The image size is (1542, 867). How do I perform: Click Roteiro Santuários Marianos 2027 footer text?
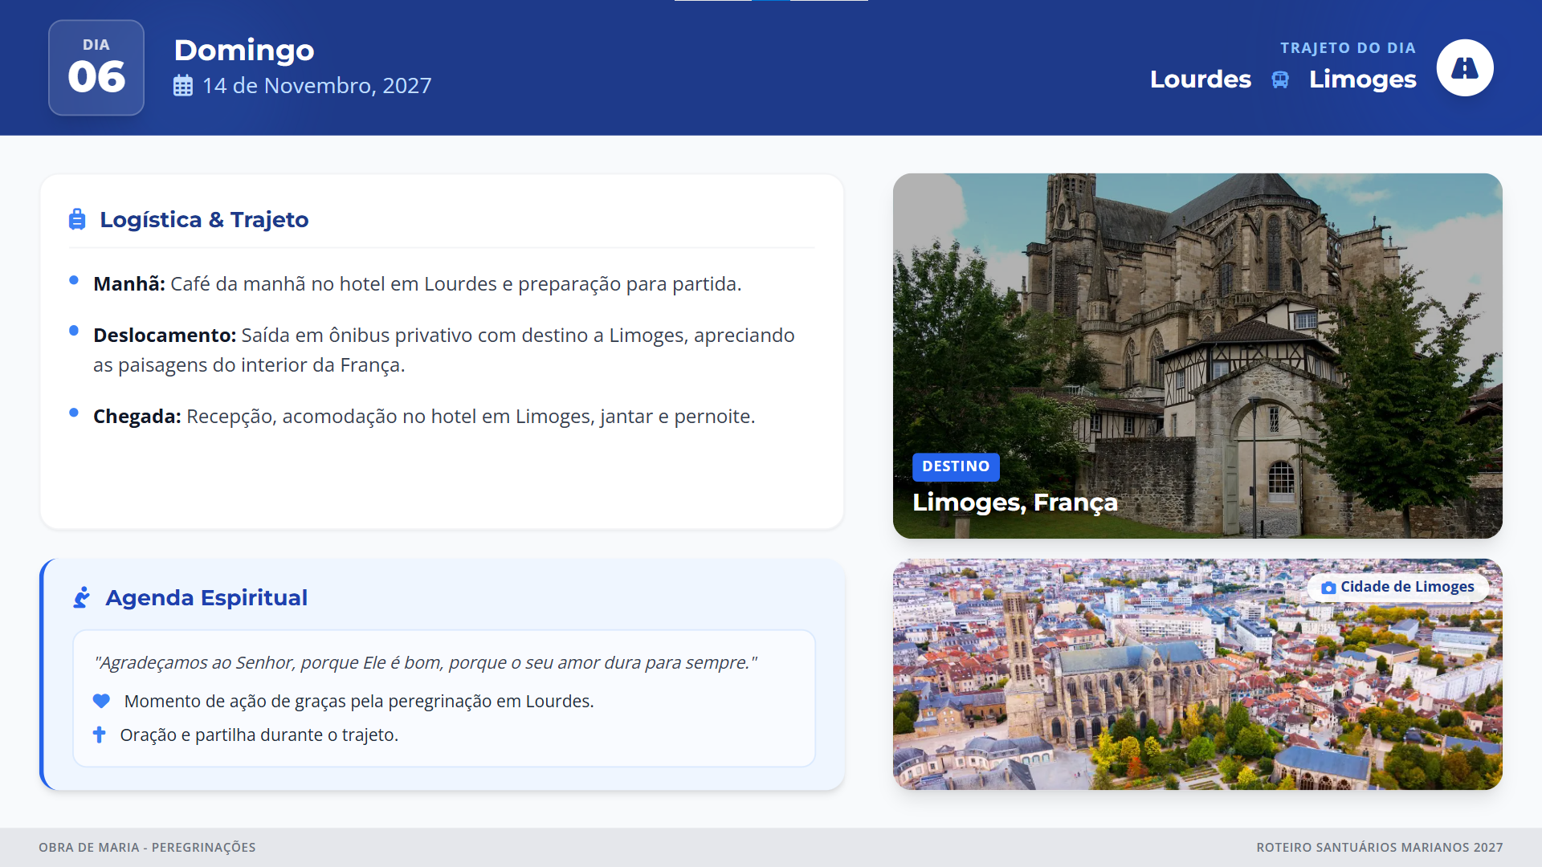tap(1379, 847)
